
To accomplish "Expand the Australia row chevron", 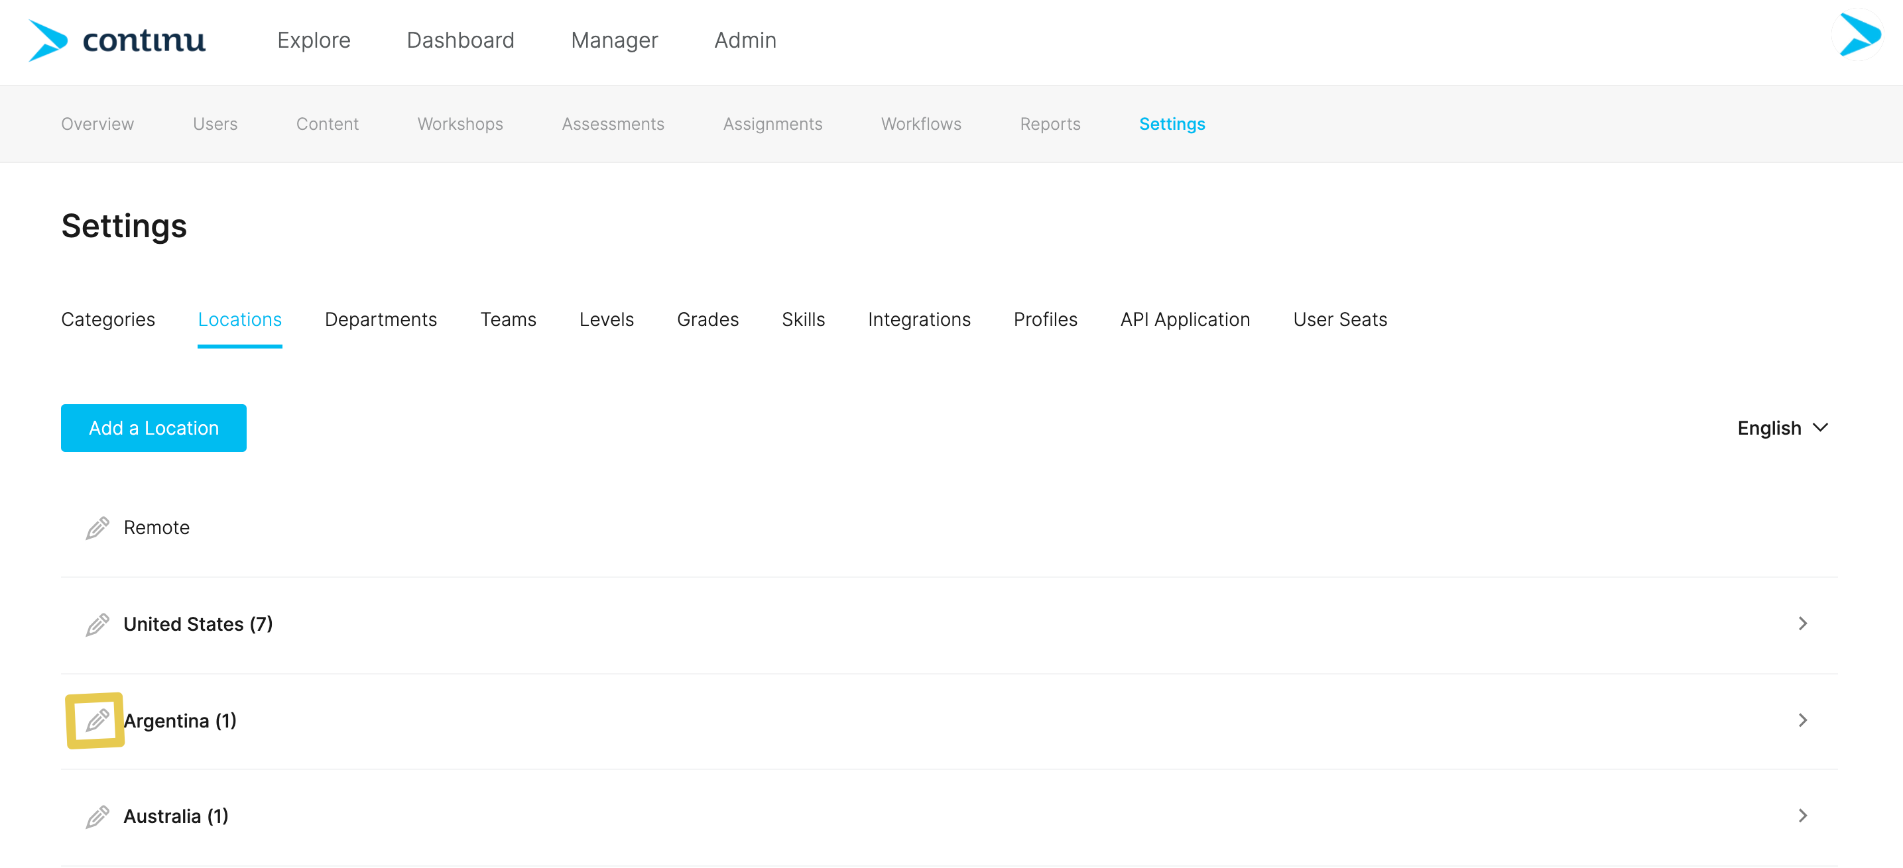I will [1802, 816].
